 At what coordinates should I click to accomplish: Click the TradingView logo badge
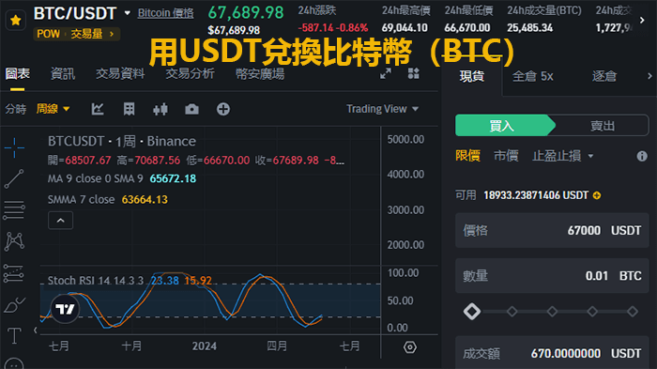pos(65,309)
